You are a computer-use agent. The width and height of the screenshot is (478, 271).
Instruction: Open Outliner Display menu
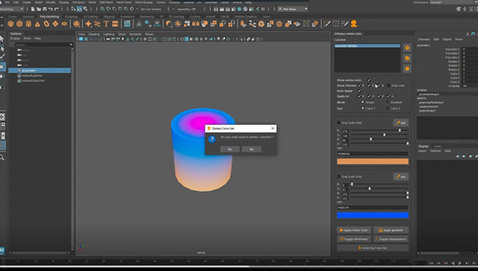[15, 39]
